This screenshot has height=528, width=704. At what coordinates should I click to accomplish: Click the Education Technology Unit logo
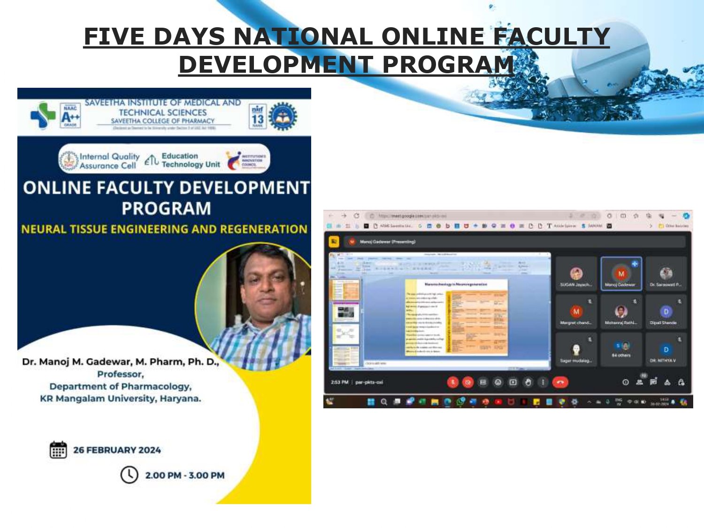click(x=182, y=160)
